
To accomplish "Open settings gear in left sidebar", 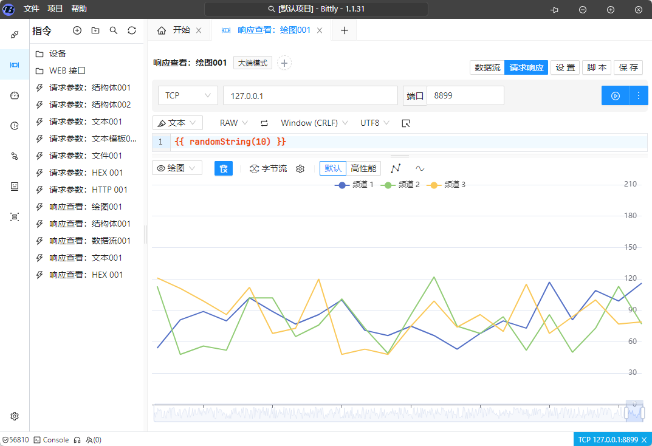I will coord(15,416).
